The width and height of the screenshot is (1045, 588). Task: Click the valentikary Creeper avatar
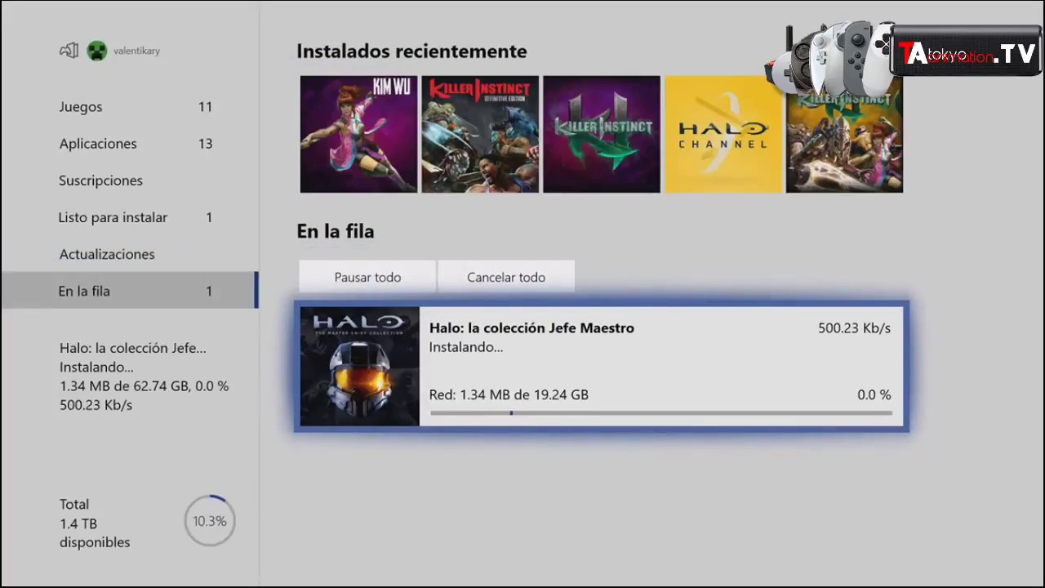(97, 51)
